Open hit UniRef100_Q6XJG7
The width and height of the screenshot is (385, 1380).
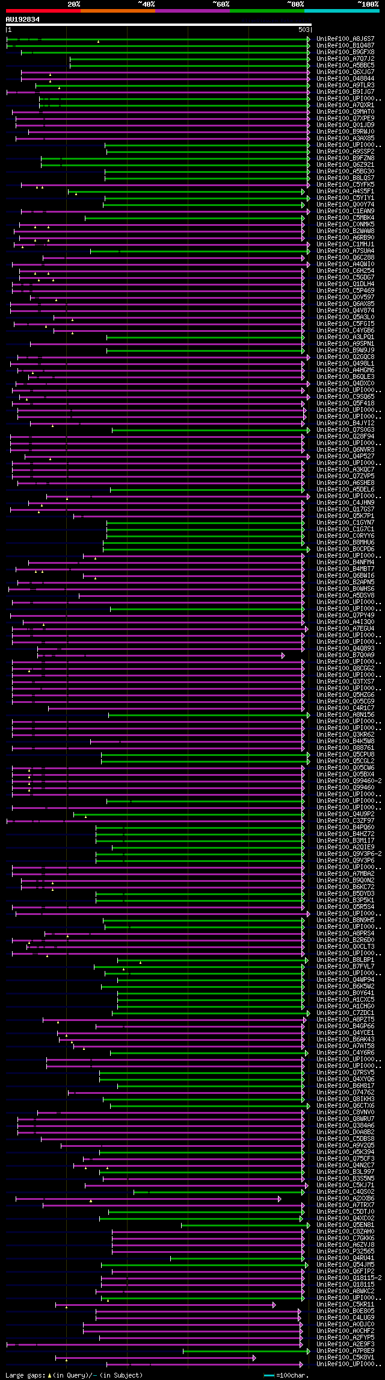pyautogui.click(x=345, y=72)
